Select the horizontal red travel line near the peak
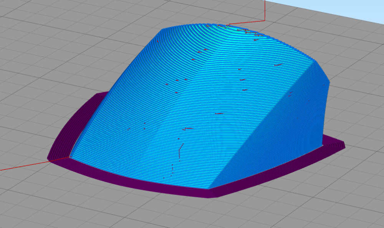The width and height of the screenshot is (384, 228). pos(246,23)
